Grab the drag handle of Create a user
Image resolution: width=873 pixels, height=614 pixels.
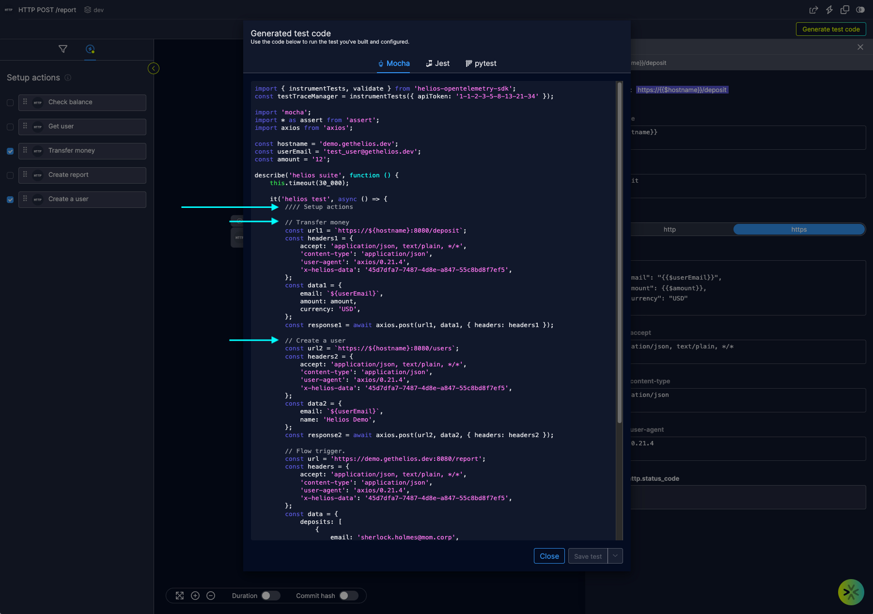coord(25,199)
